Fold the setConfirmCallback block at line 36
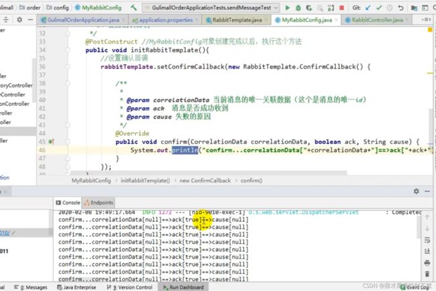 68,66
